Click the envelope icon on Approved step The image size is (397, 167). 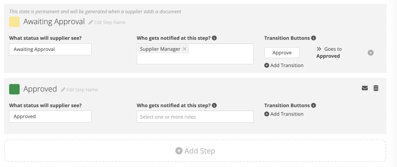click(x=365, y=88)
